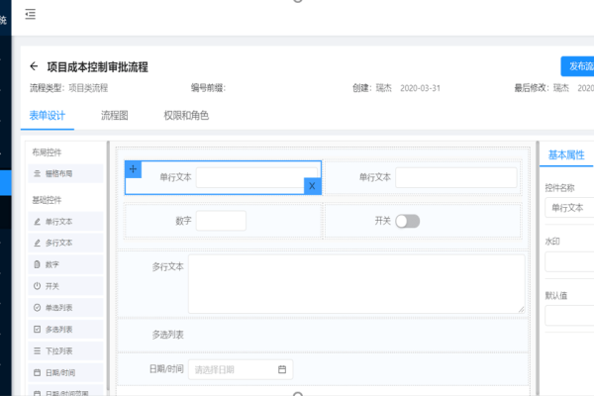Viewport: 594px width, 396px height.
Task: Click the 布局控件 section heading
Action: pyautogui.click(x=47, y=152)
